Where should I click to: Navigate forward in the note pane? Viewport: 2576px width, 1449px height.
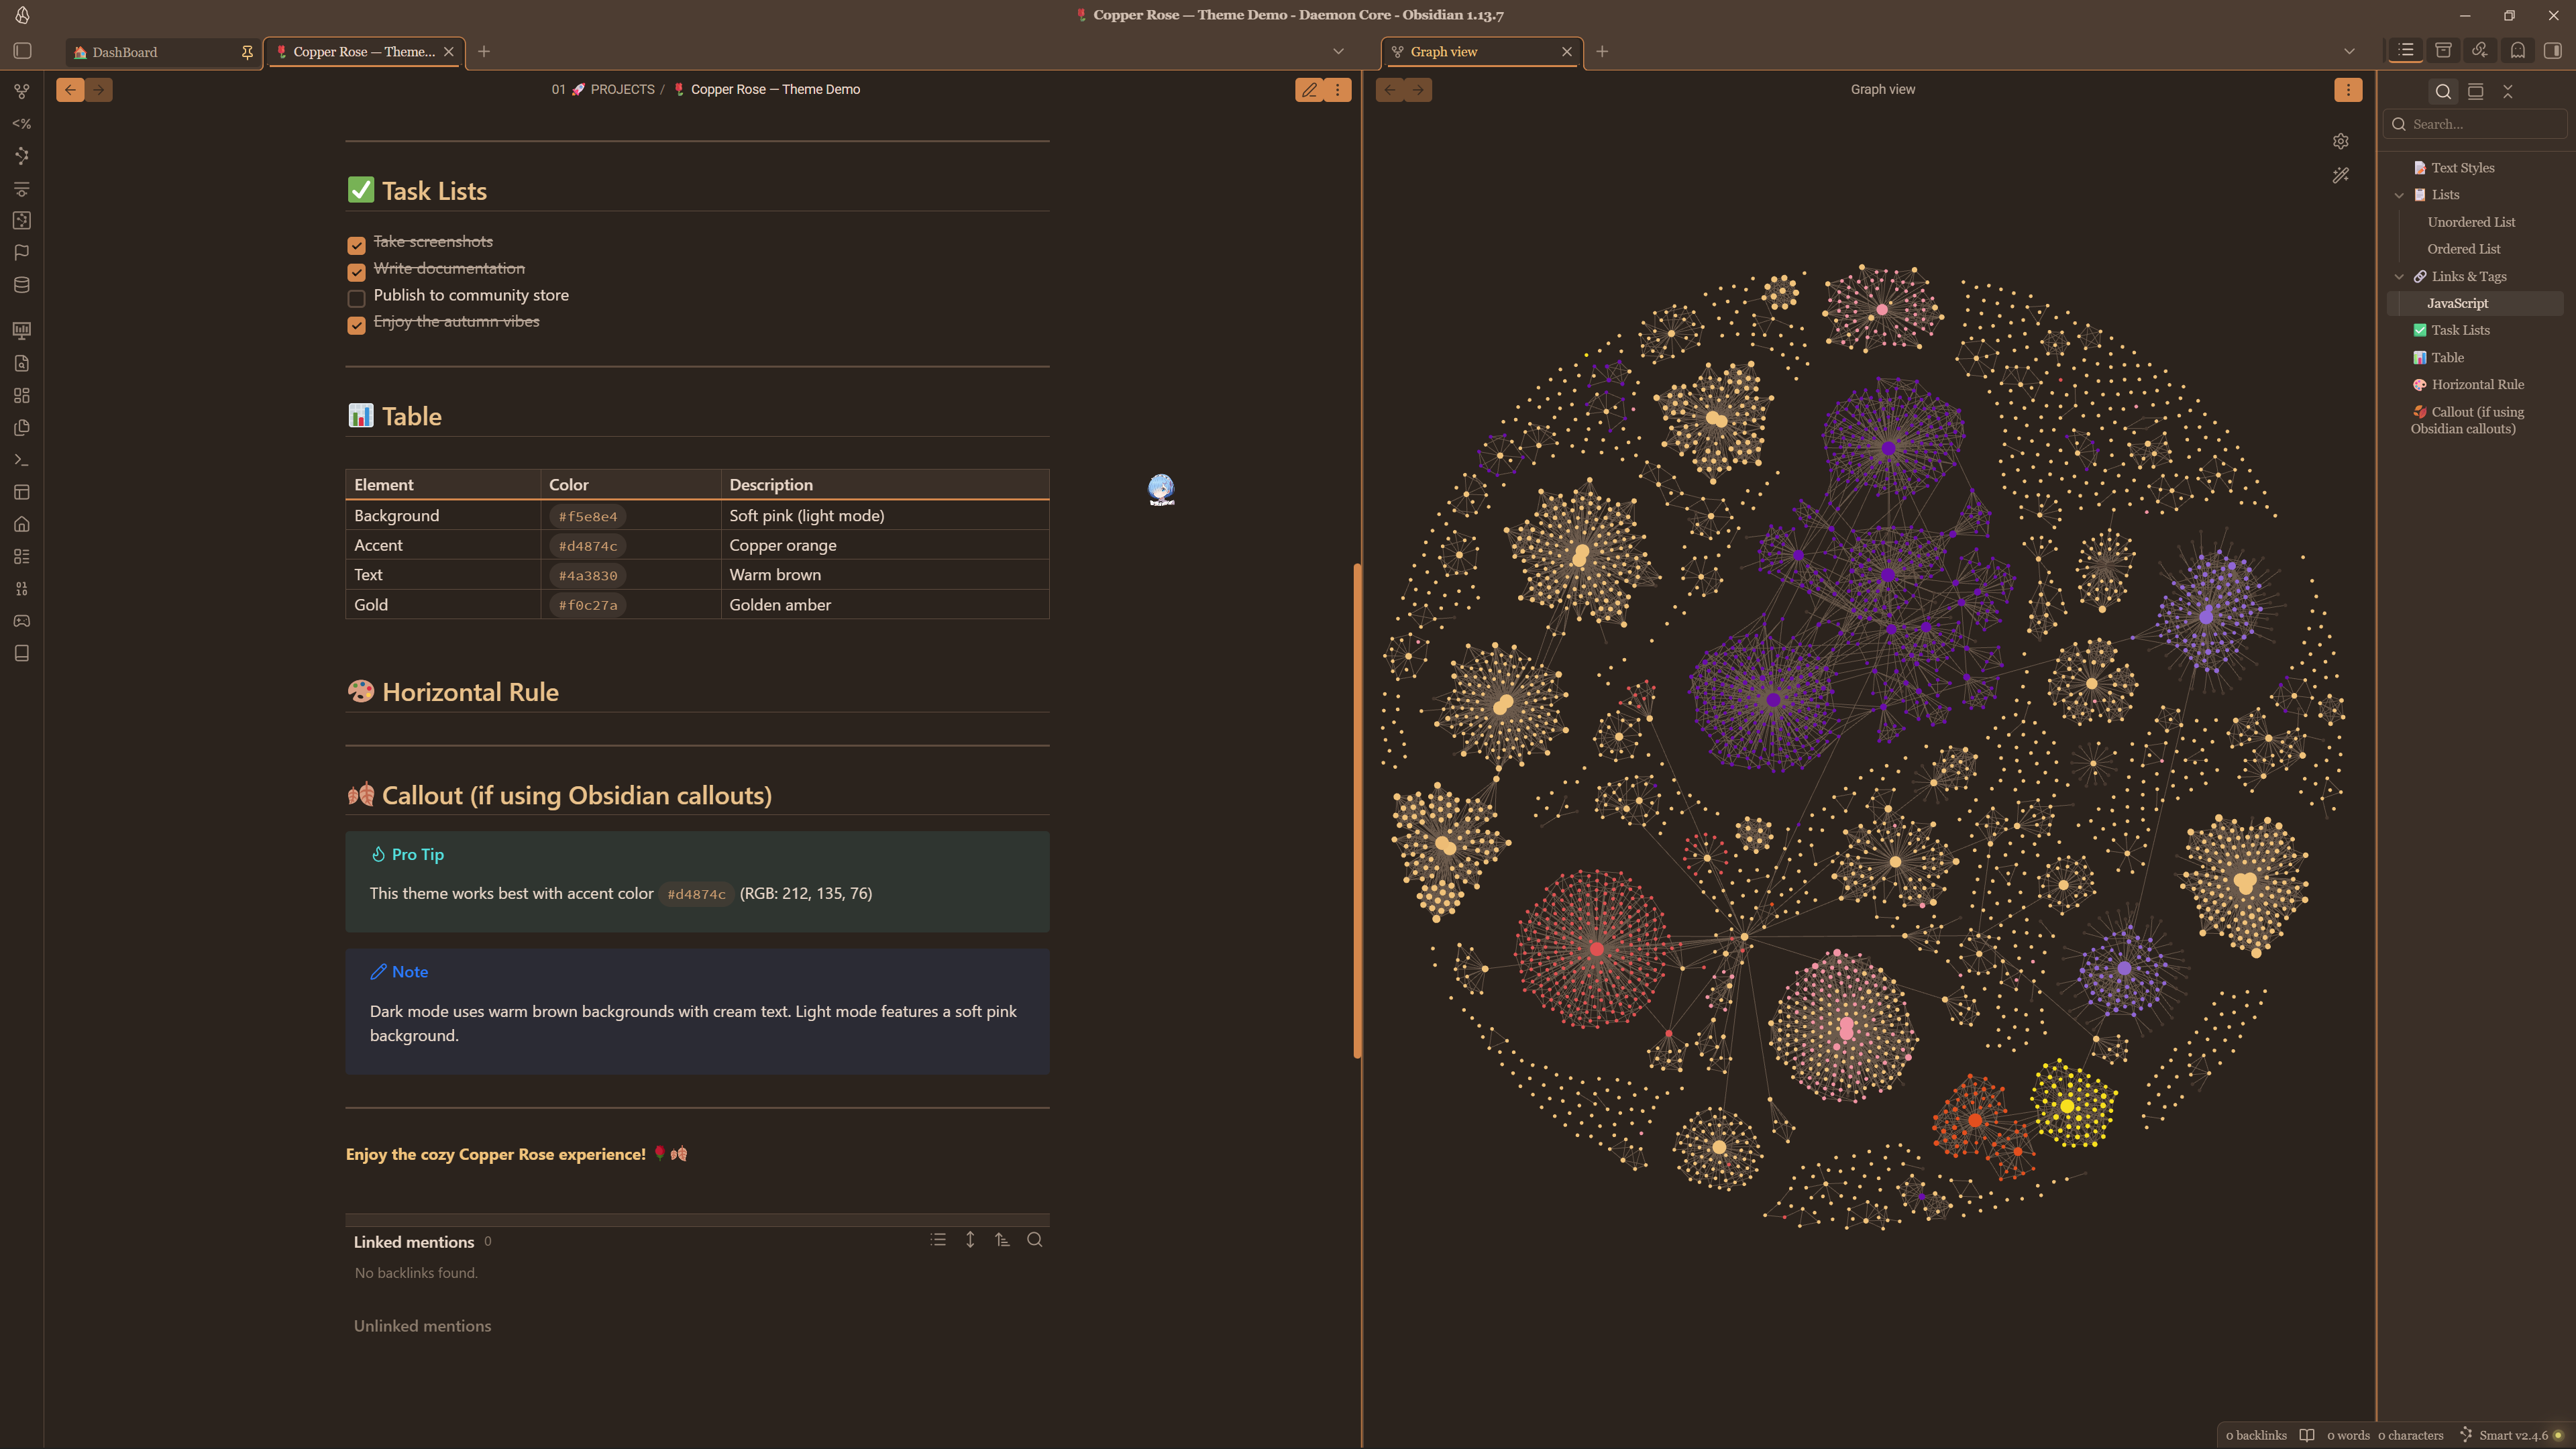(98, 90)
